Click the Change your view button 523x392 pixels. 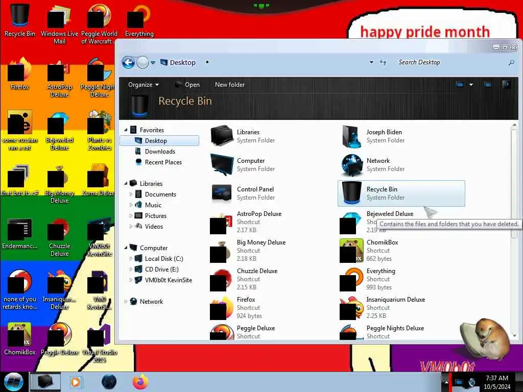pyautogui.click(x=460, y=85)
